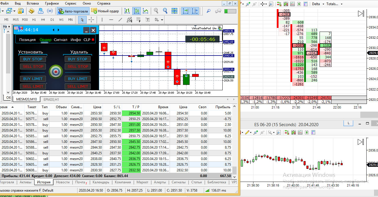Click the round target button in trade pad
378x197 pixels.
point(56,72)
